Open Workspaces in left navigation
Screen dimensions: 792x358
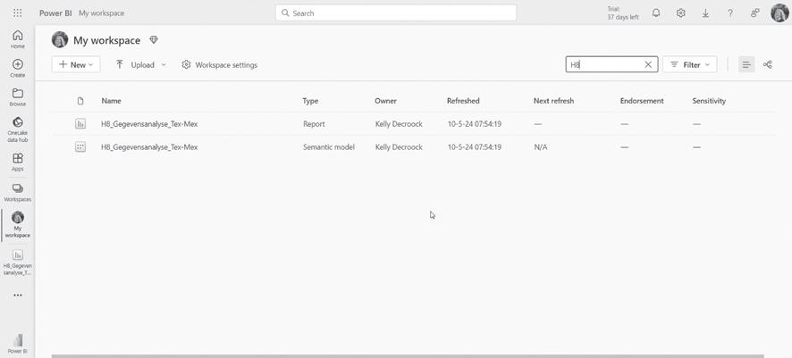(x=17, y=192)
